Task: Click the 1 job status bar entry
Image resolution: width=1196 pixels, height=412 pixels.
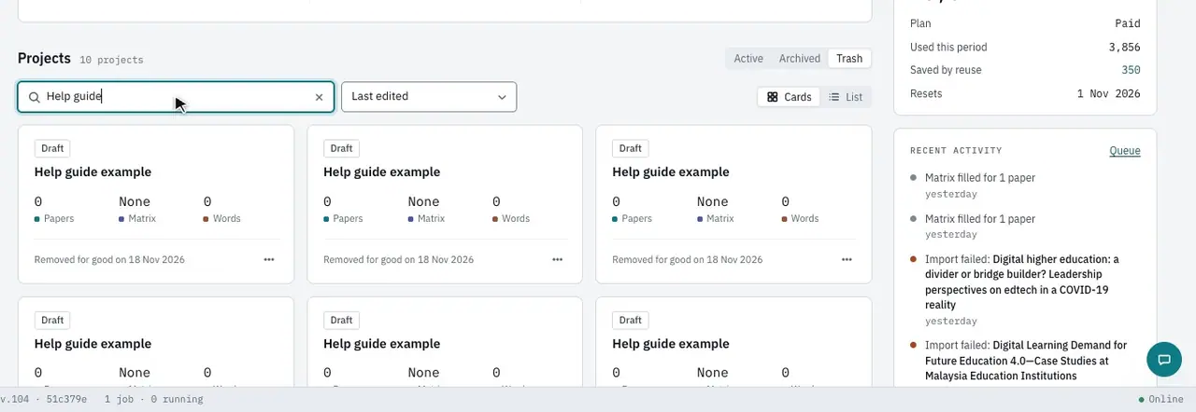Action: (x=119, y=400)
